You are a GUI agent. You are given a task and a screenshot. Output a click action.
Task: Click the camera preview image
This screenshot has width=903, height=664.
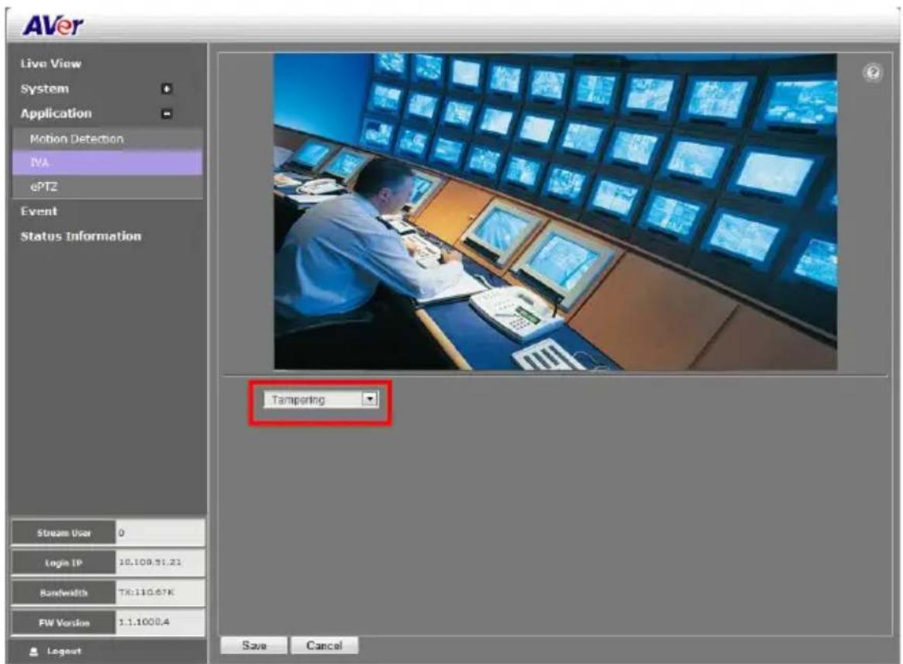555,212
